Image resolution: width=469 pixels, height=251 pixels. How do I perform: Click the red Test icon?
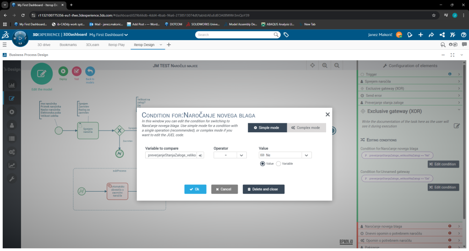(x=76, y=72)
